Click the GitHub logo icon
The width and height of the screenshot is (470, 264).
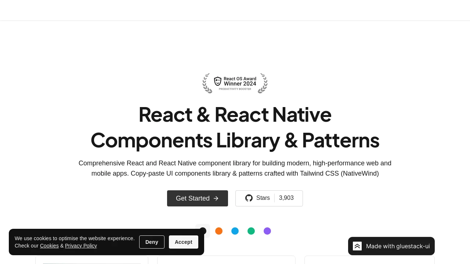[249, 198]
